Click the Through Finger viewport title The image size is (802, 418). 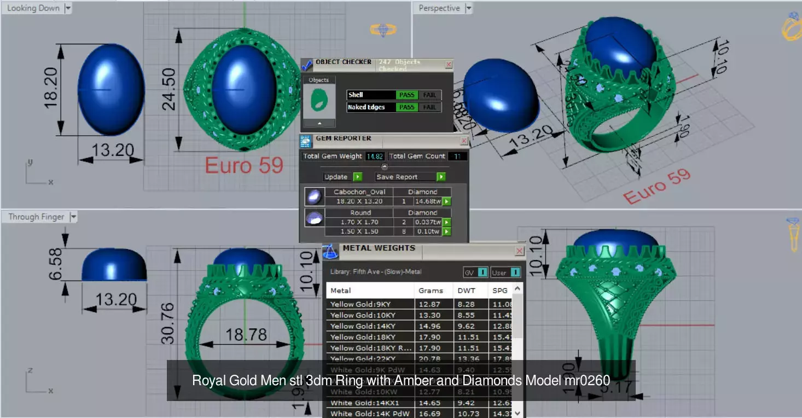[x=36, y=217]
